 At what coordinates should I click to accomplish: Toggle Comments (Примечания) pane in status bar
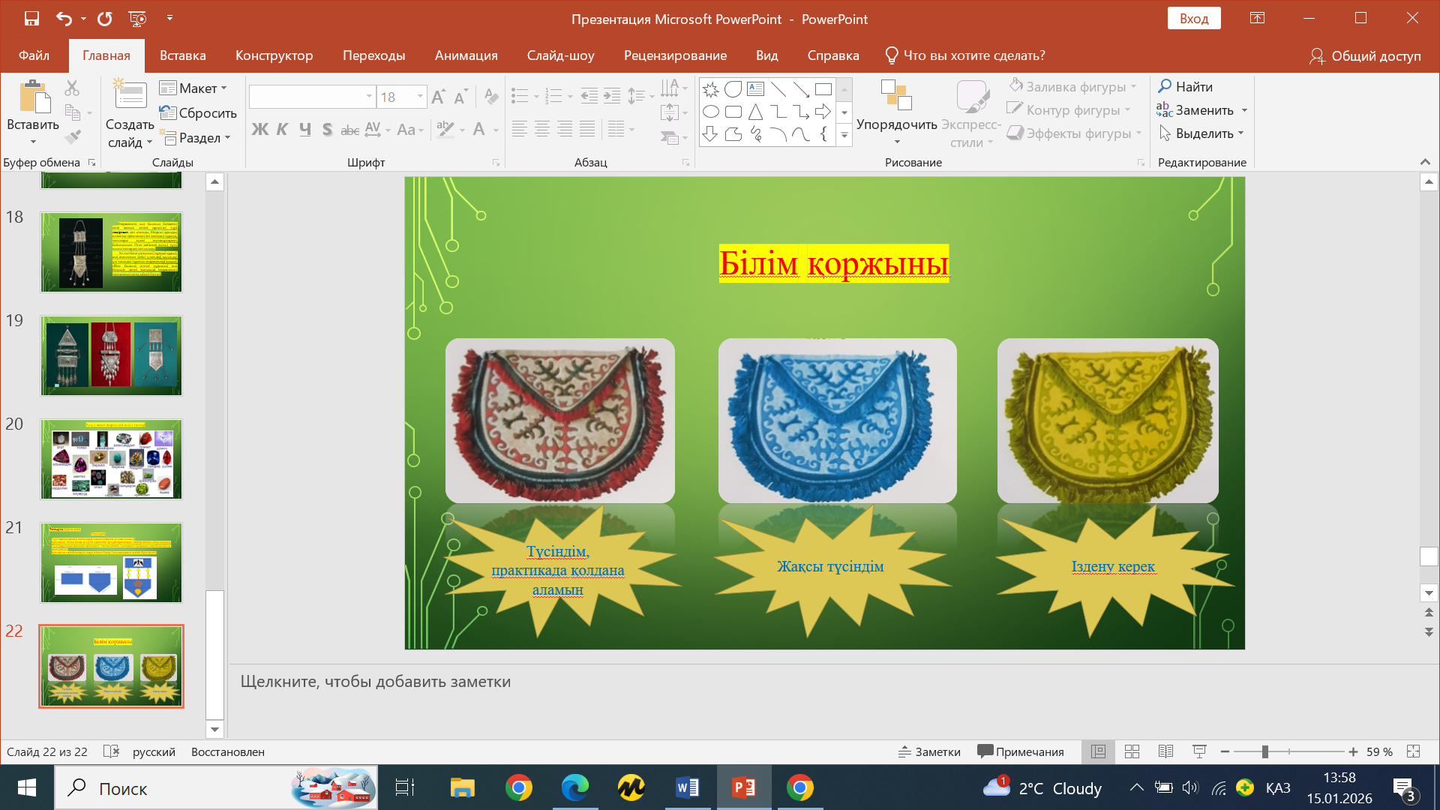pos(1021,751)
